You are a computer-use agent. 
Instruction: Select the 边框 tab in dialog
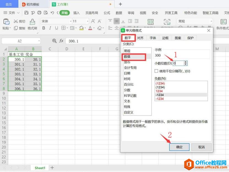pos(165,38)
